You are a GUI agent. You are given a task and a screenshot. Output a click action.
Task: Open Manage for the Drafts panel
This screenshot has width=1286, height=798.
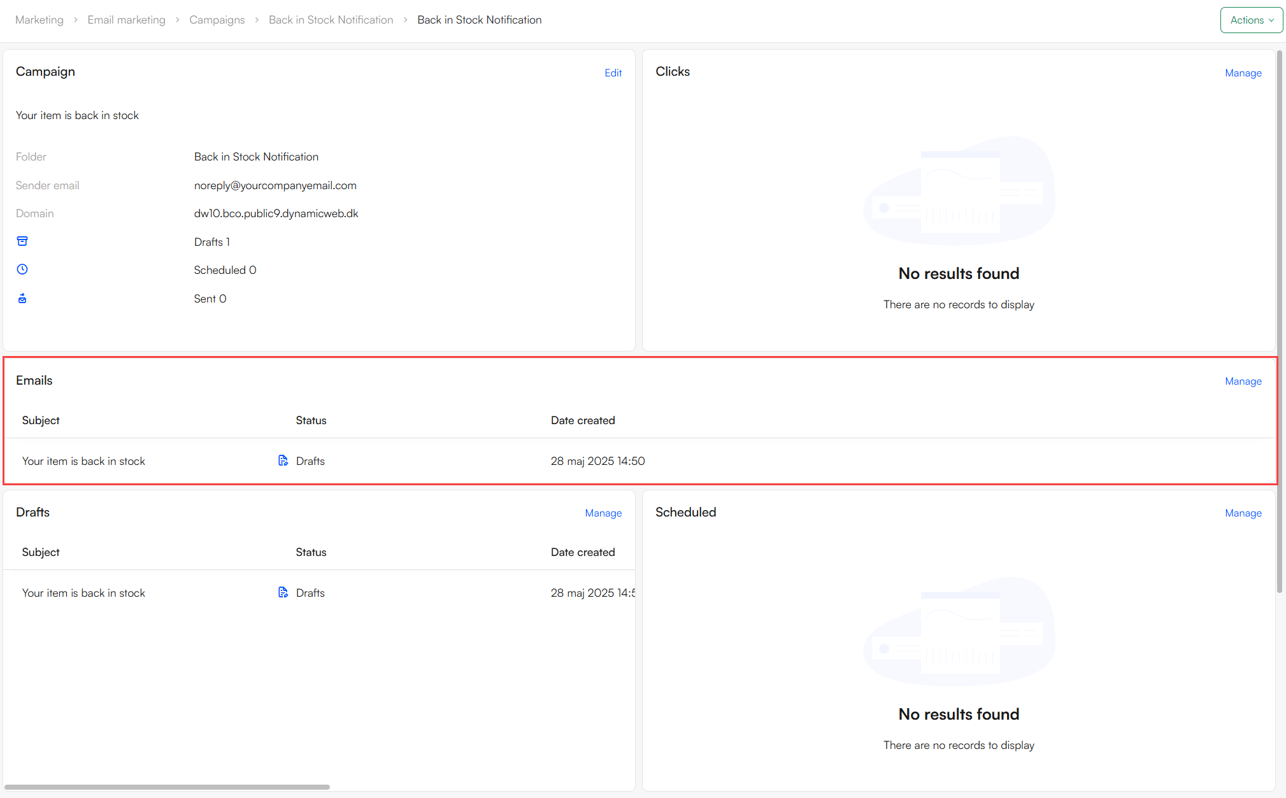(x=603, y=513)
